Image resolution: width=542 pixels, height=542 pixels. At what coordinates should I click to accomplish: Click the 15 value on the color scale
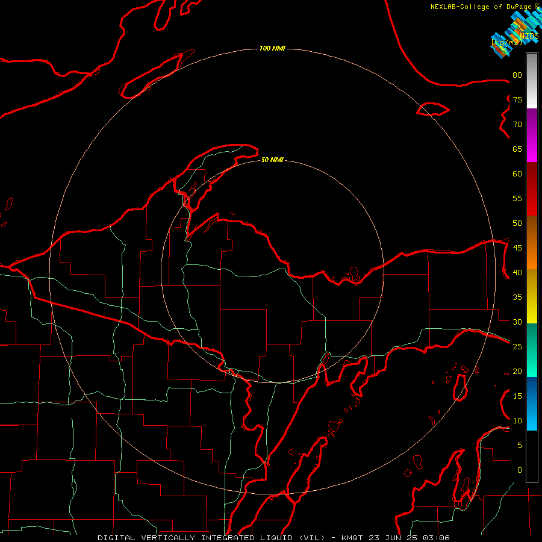click(517, 396)
